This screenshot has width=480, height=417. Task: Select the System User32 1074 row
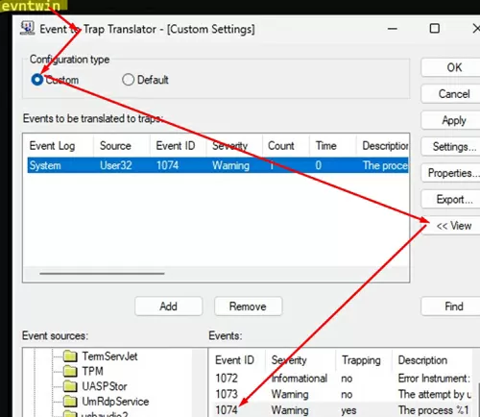click(218, 165)
